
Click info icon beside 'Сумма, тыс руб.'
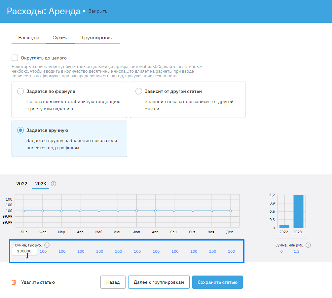[47, 245]
